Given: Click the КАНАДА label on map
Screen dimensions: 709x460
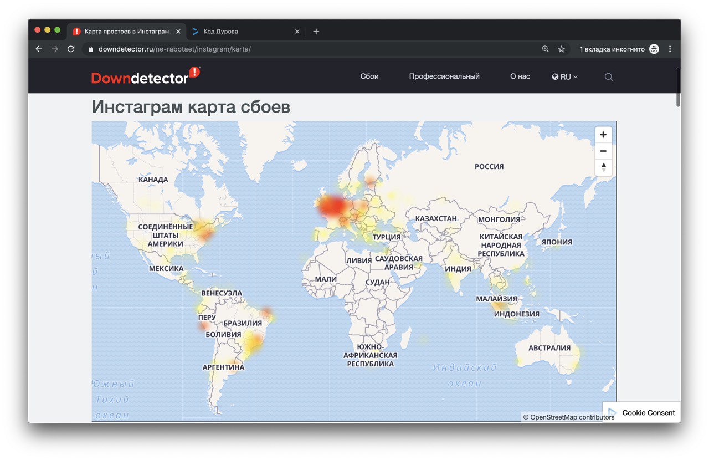Looking at the screenshot, I should [x=153, y=180].
